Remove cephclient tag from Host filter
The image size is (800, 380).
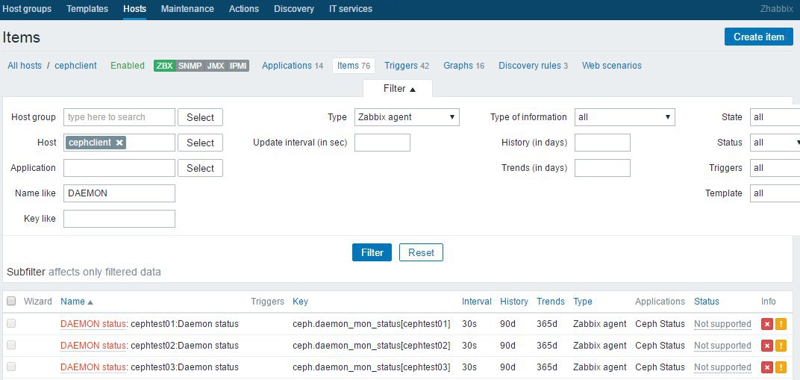(x=119, y=143)
